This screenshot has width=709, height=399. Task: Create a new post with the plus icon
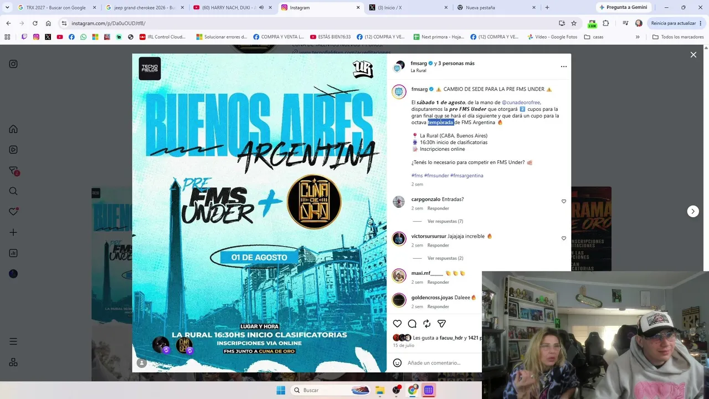pos(13,233)
